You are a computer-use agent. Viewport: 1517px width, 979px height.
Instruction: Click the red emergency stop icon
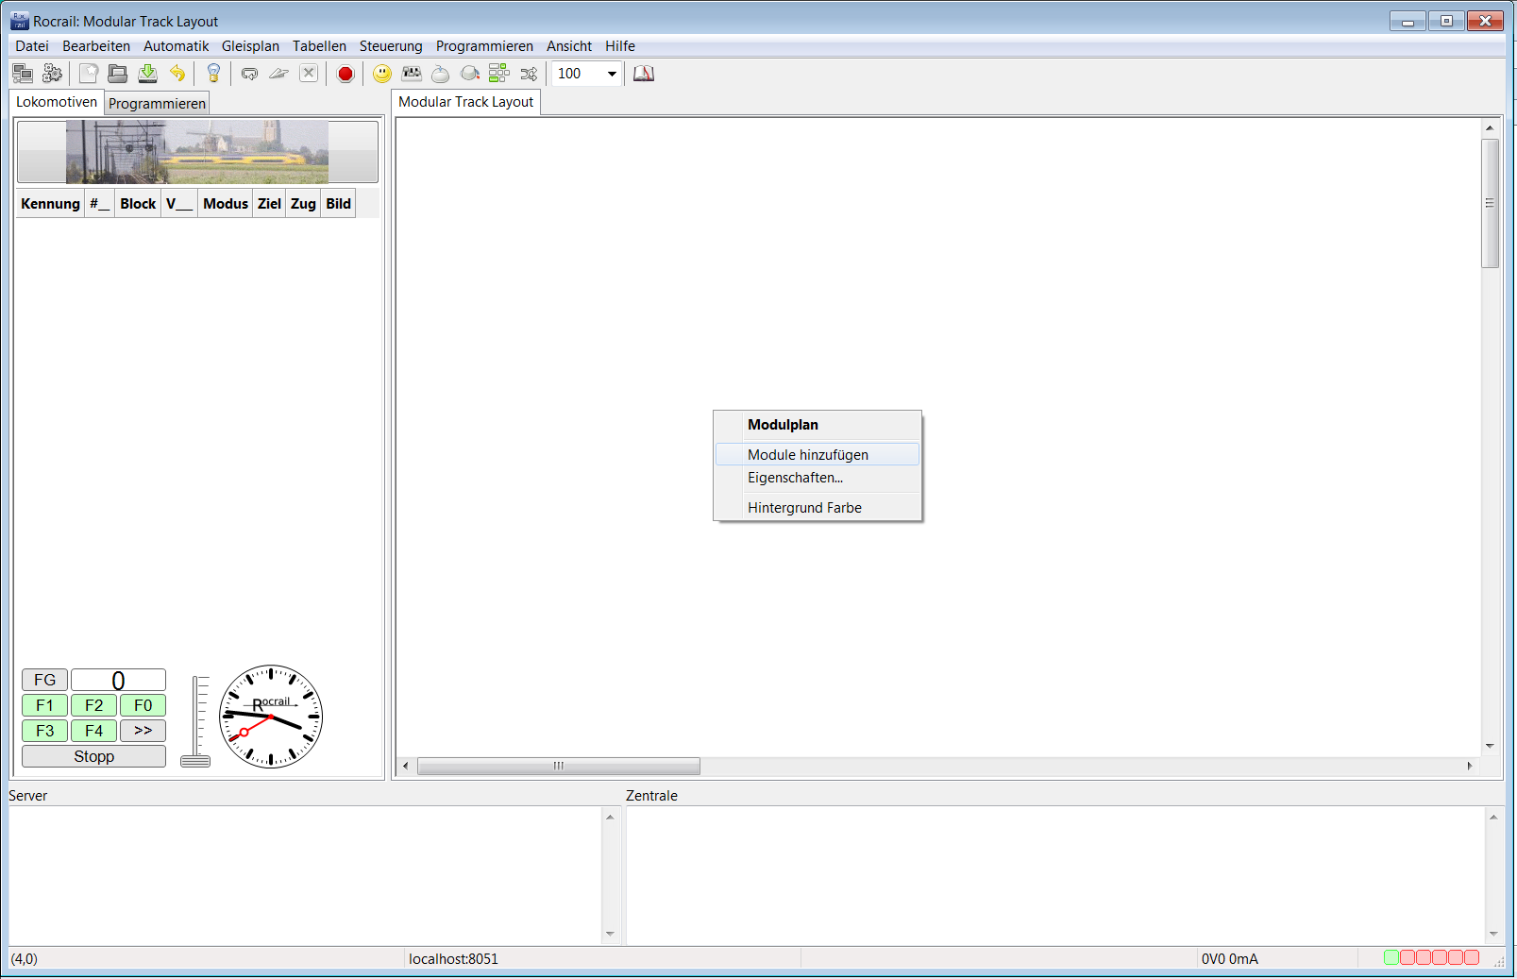[x=346, y=74]
